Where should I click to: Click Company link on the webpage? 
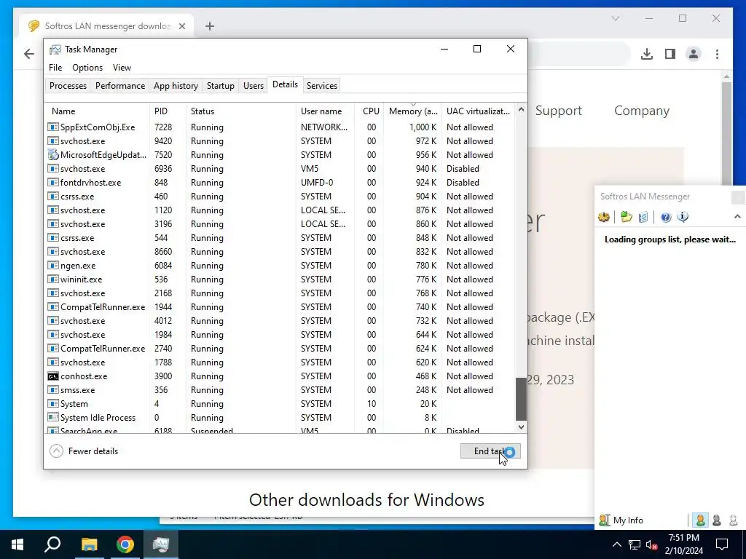(641, 111)
